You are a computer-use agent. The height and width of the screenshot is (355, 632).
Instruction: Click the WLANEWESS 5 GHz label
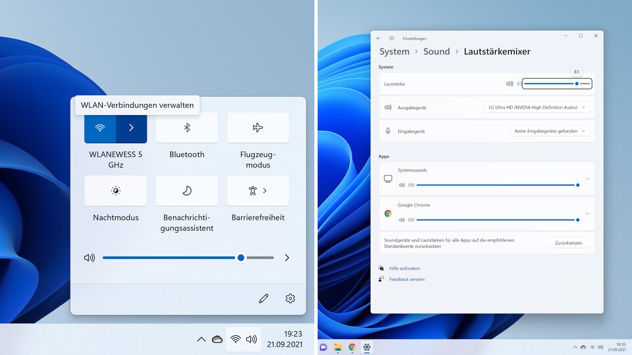(x=116, y=159)
